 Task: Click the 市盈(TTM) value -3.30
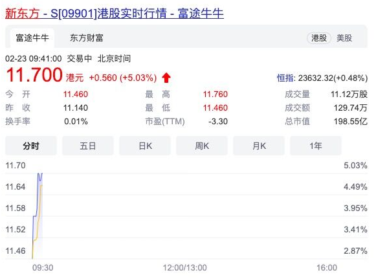(x=218, y=121)
